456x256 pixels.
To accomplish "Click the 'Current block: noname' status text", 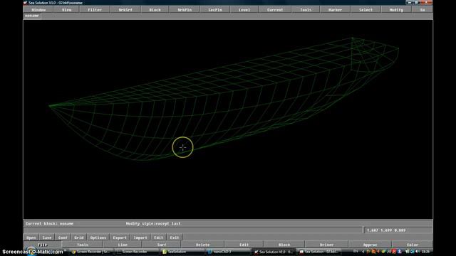I will point(49,223).
